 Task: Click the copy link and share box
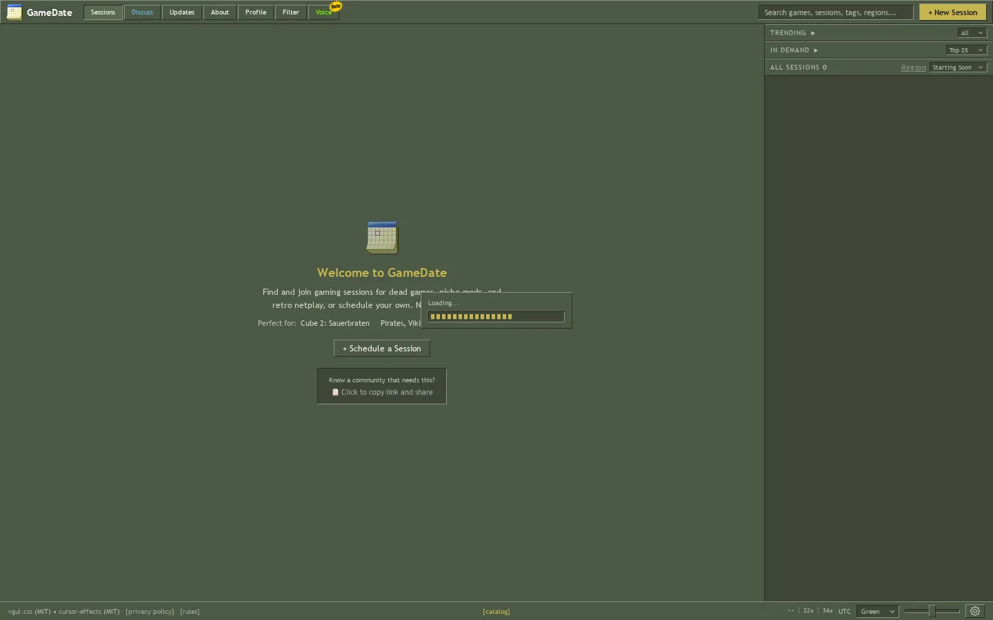tap(382, 386)
